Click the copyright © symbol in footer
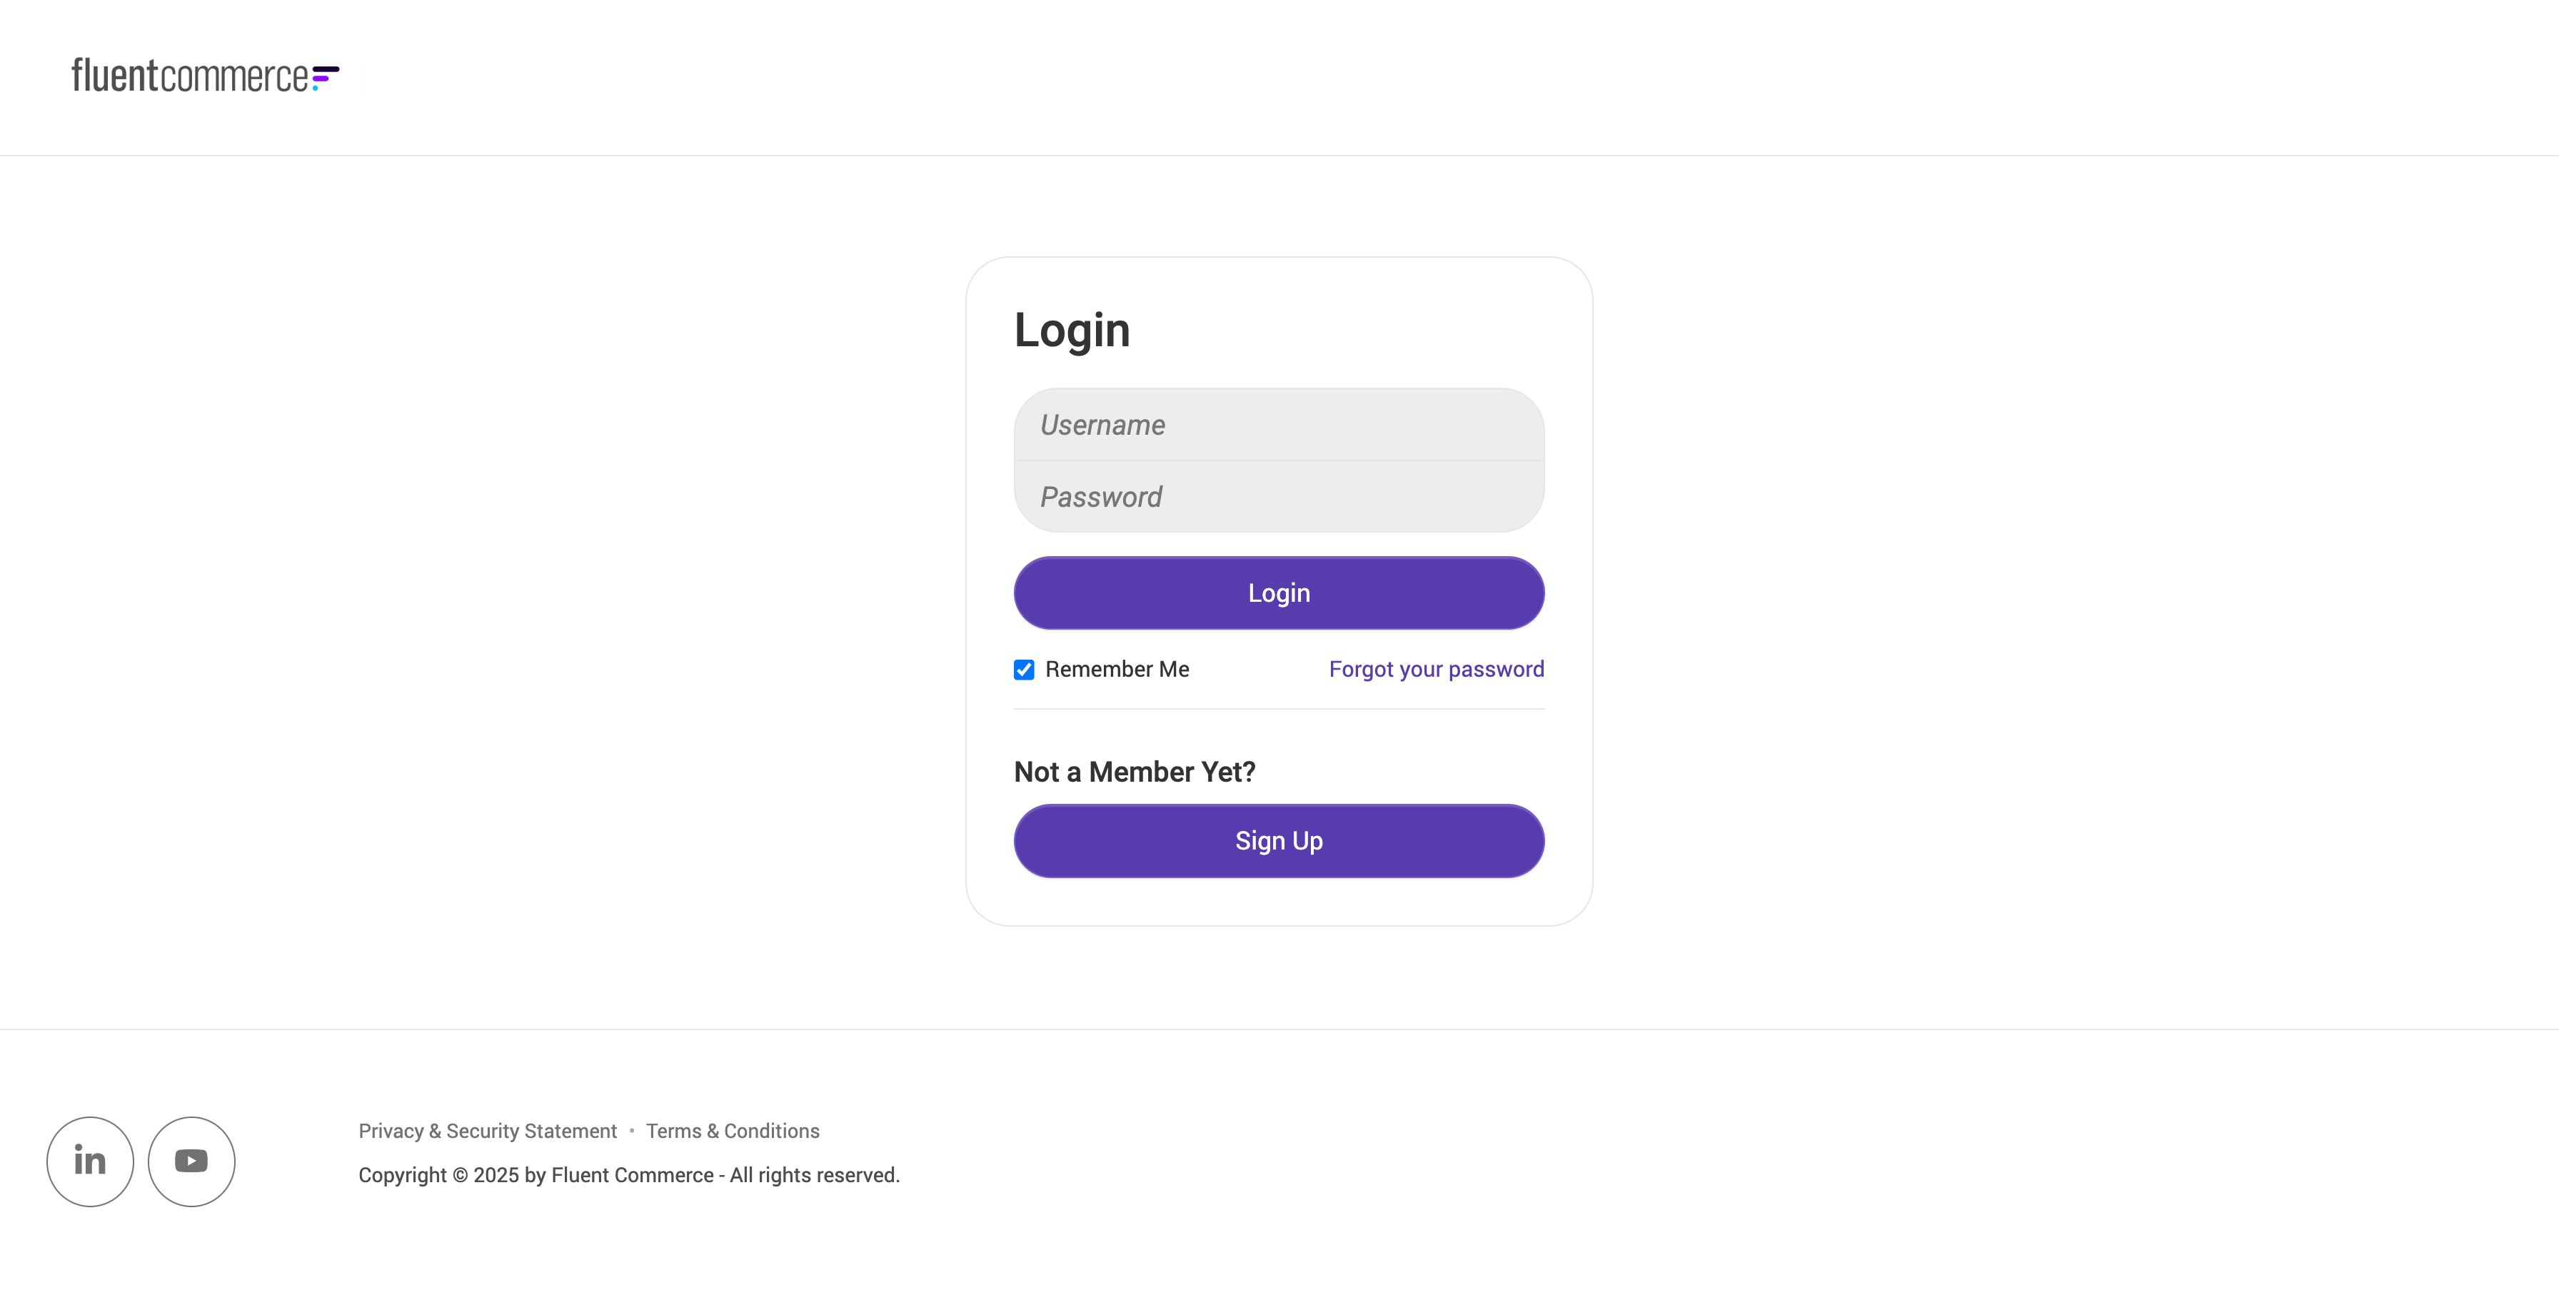 [460, 1176]
